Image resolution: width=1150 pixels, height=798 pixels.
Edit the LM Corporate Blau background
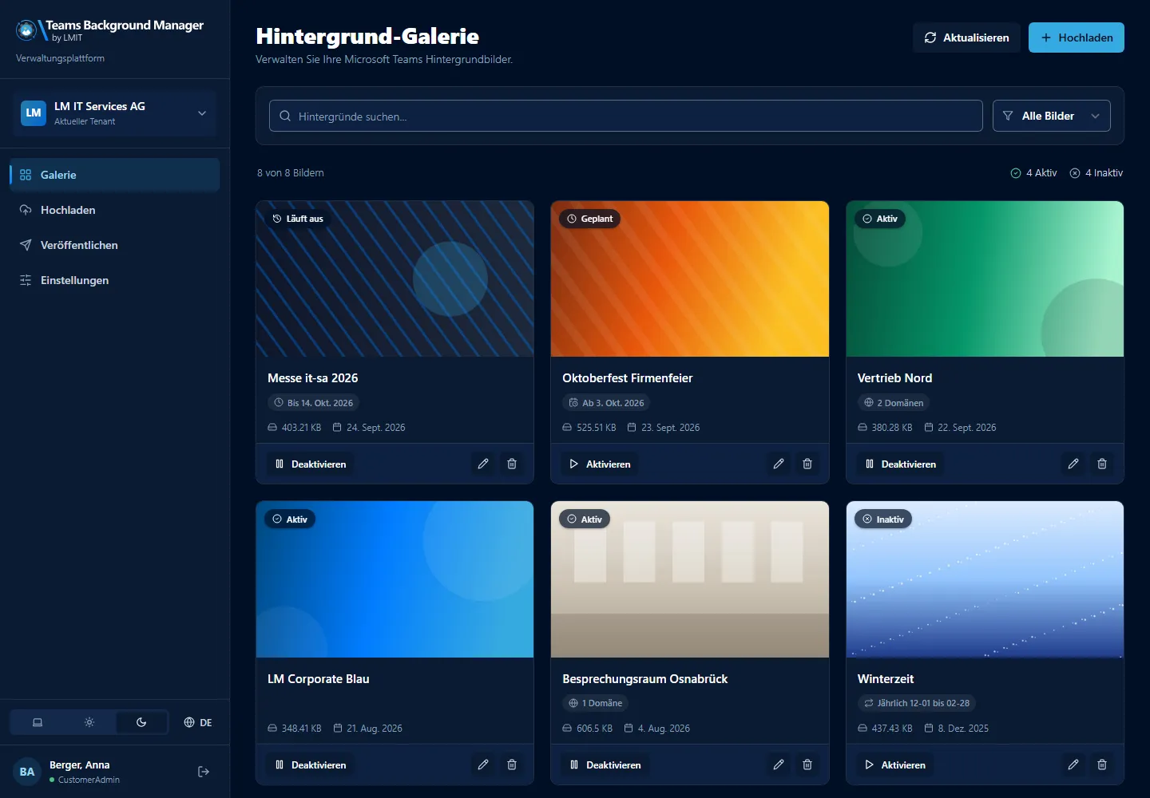click(x=483, y=764)
